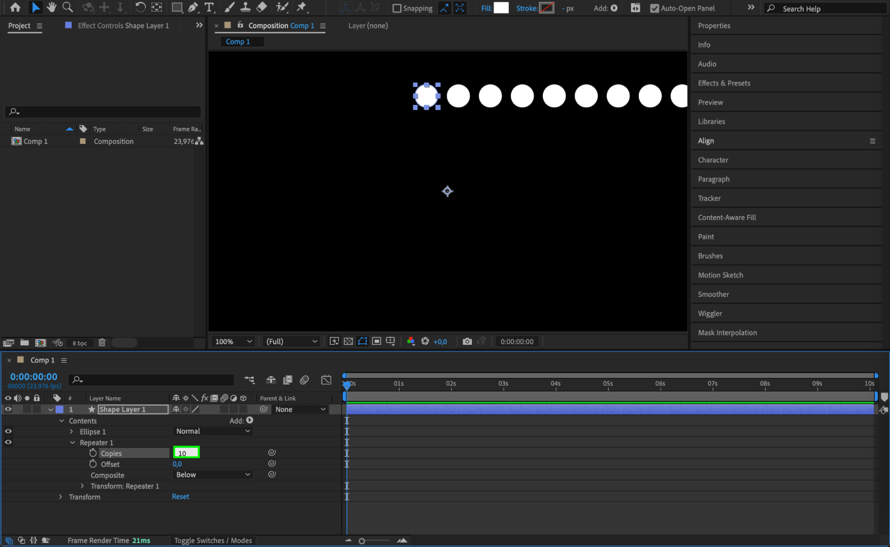Open the 100% magnification dropdown
This screenshot has height=547, width=890.
[234, 341]
